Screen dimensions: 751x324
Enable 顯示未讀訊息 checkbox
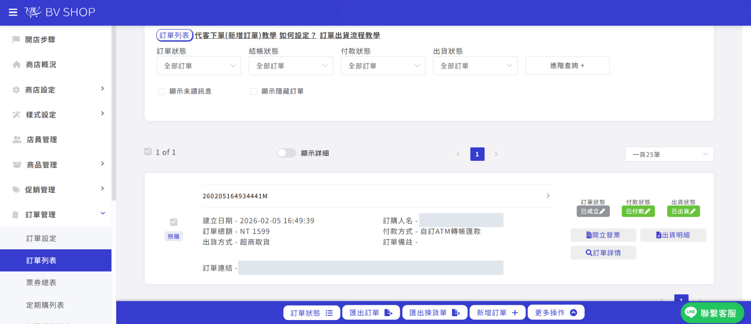pos(161,92)
